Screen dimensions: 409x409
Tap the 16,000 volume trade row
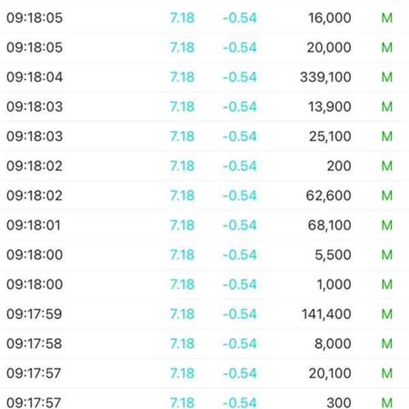[x=204, y=18]
